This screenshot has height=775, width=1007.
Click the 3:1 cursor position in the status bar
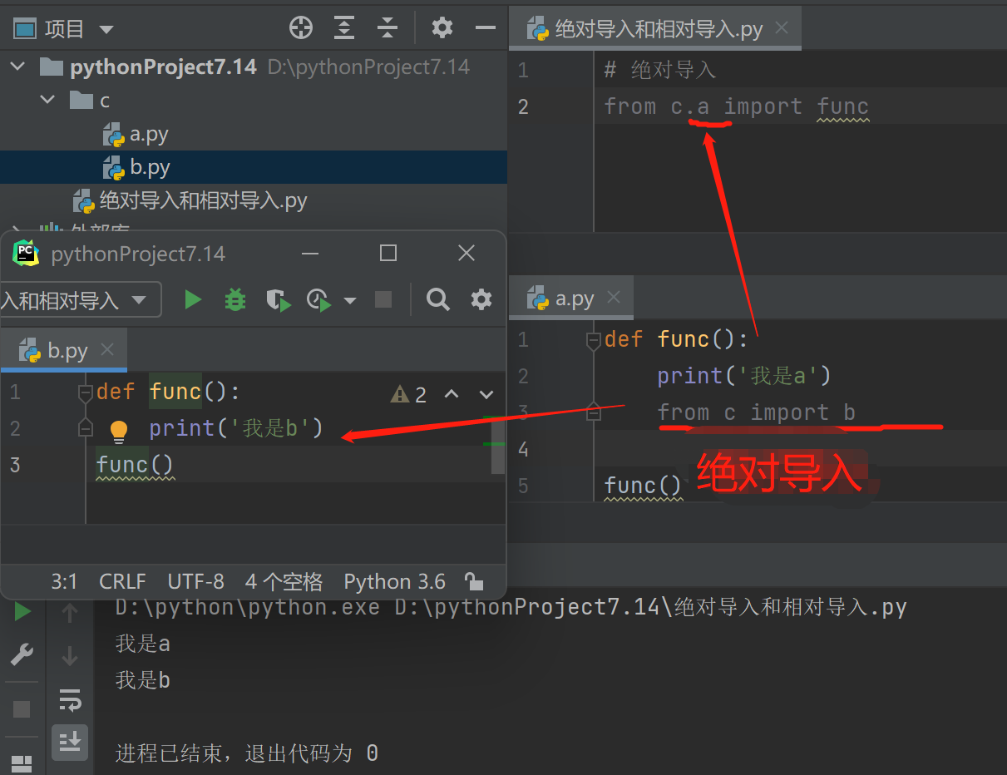[x=64, y=581]
